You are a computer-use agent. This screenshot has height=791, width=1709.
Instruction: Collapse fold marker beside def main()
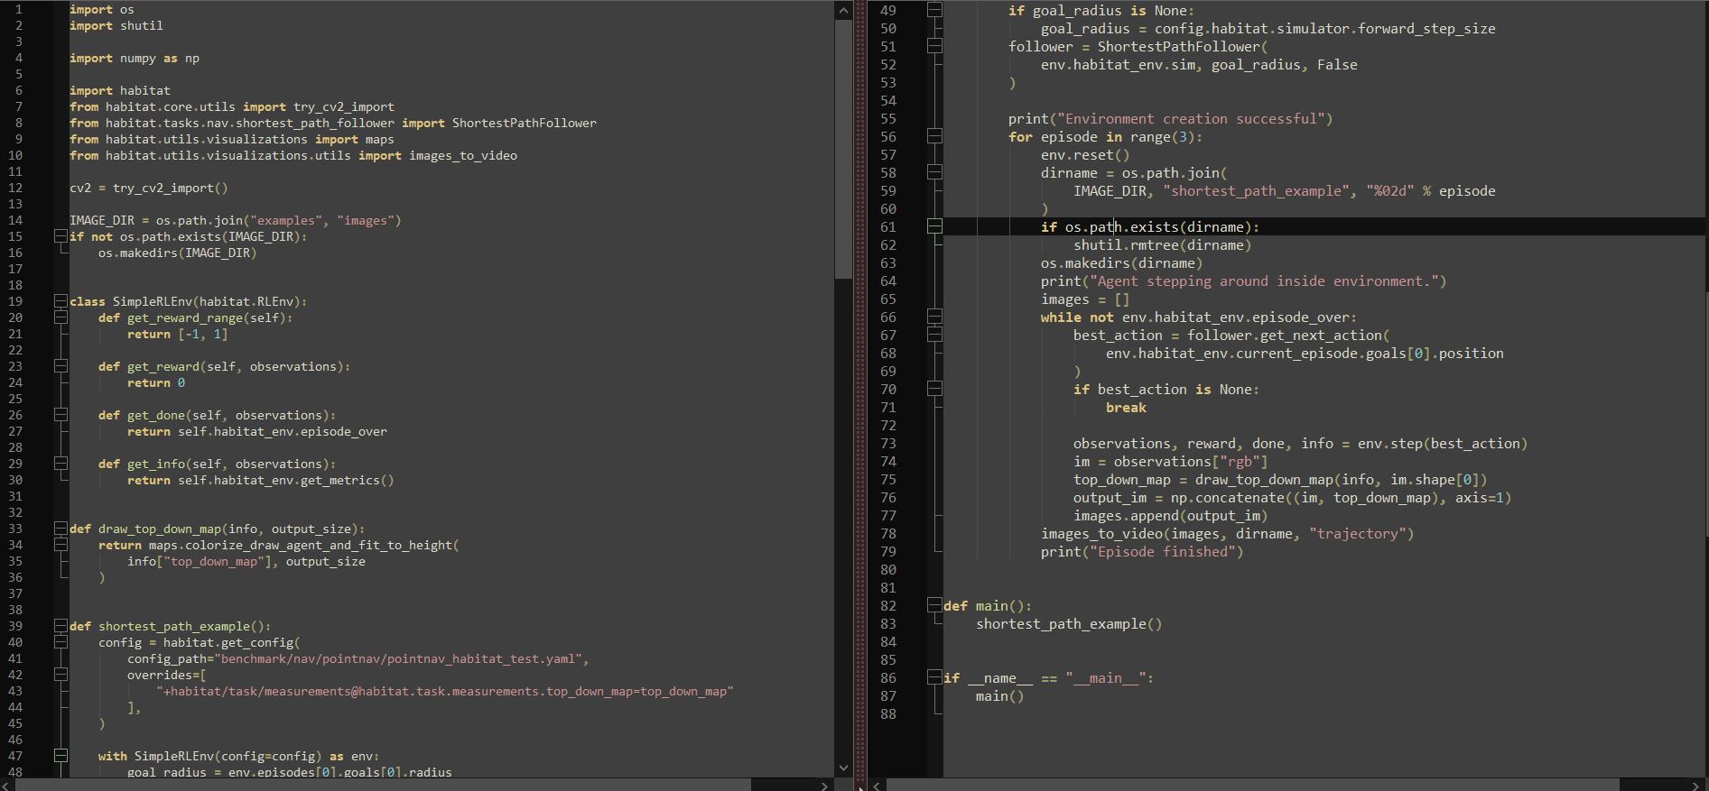935,605
